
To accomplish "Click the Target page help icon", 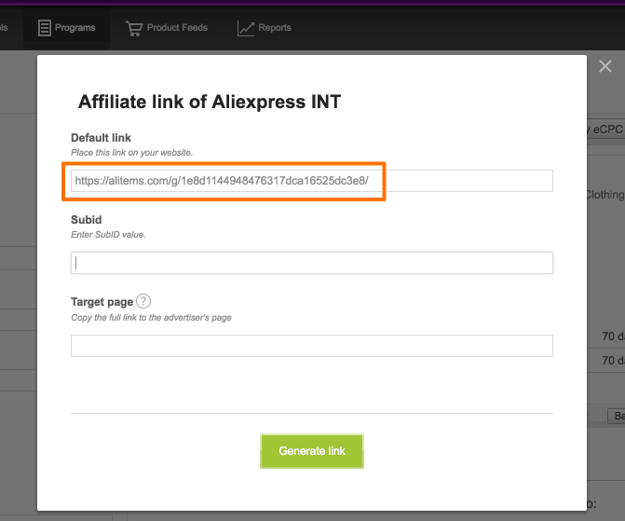I will click(143, 301).
